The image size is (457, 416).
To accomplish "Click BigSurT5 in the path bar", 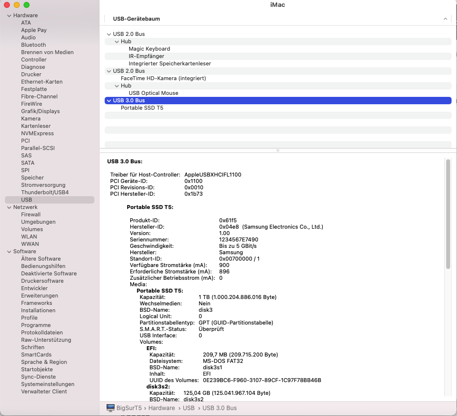I will coord(129,408).
